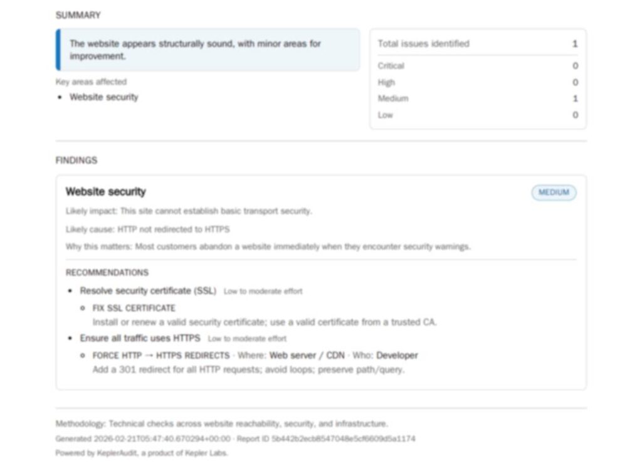Select the Critical count row
The image size is (642, 474).
[477, 66]
